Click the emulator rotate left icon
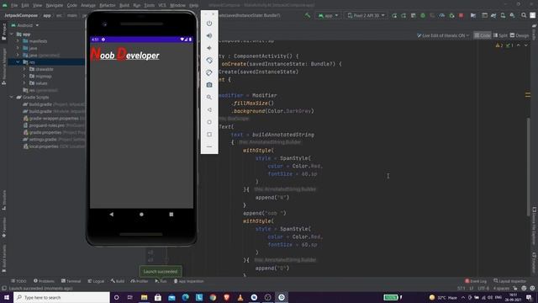This screenshot has height=303, width=538. point(209,61)
